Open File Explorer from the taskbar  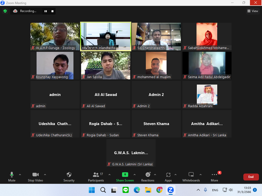148,190
